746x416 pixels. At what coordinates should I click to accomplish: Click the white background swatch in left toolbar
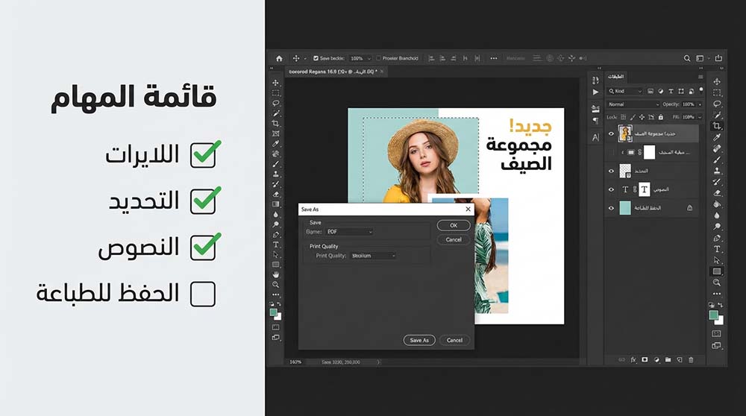tap(279, 317)
